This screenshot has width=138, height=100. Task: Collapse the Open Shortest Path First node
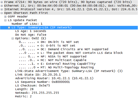point(2,13)
